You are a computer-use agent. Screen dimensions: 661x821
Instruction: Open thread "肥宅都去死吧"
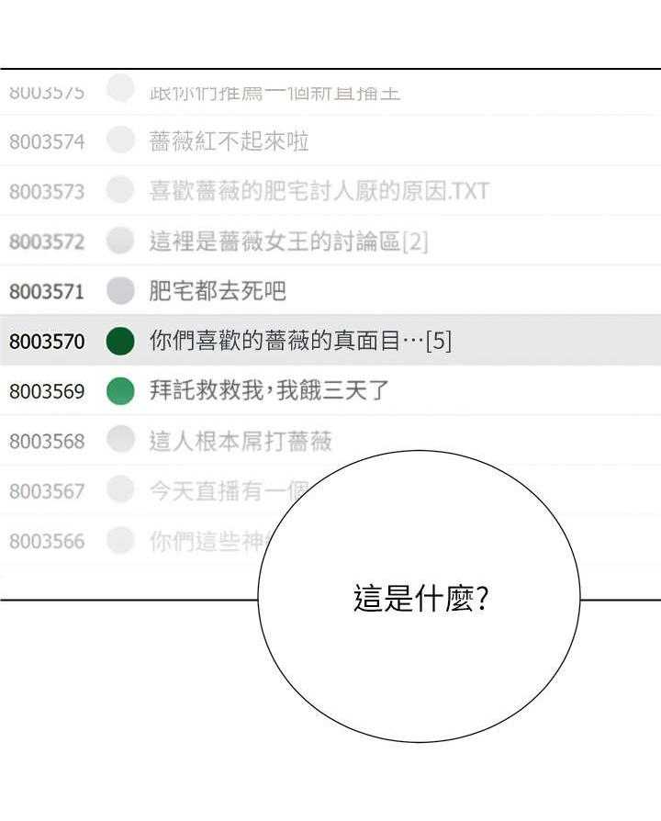[218, 292]
